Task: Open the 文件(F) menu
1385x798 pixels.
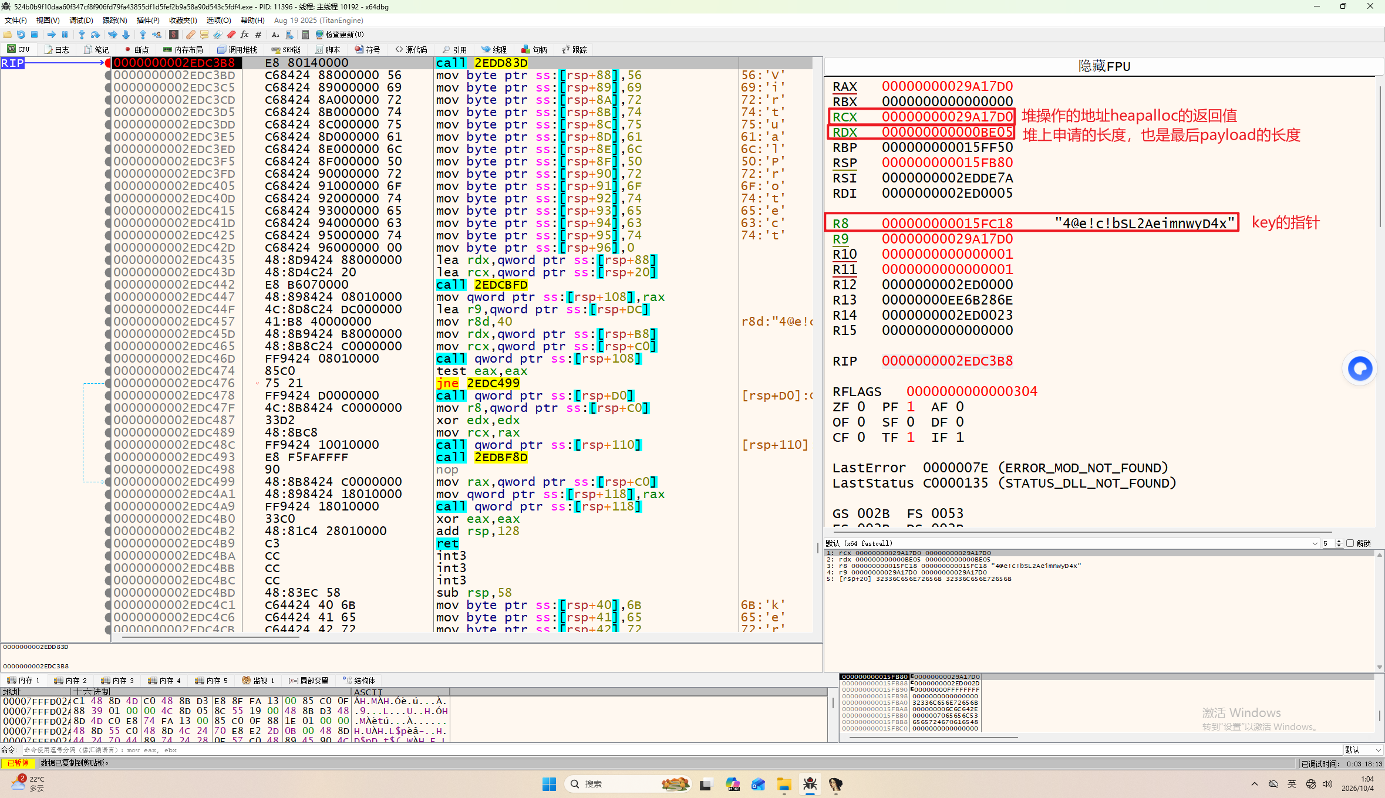Action: click(x=16, y=20)
